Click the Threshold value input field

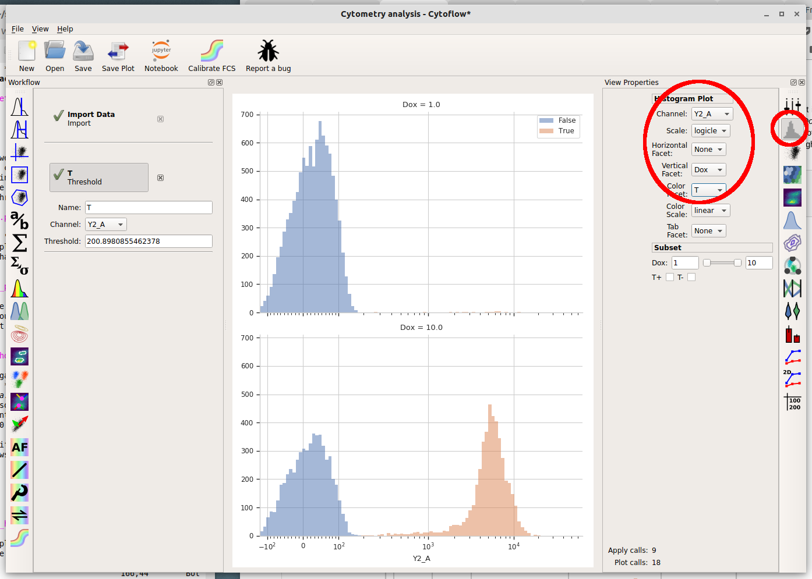tap(149, 241)
